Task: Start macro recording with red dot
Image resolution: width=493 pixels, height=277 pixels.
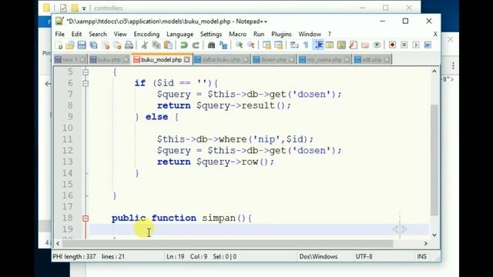Action: [x=392, y=45]
